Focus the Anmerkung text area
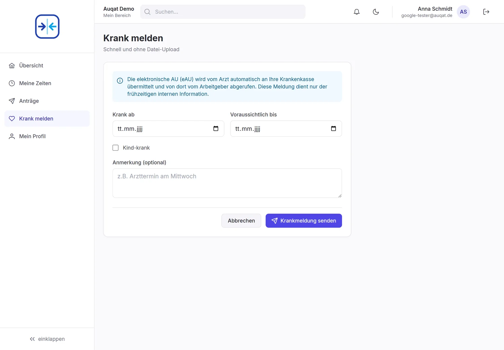504x350 pixels. click(x=227, y=183)
